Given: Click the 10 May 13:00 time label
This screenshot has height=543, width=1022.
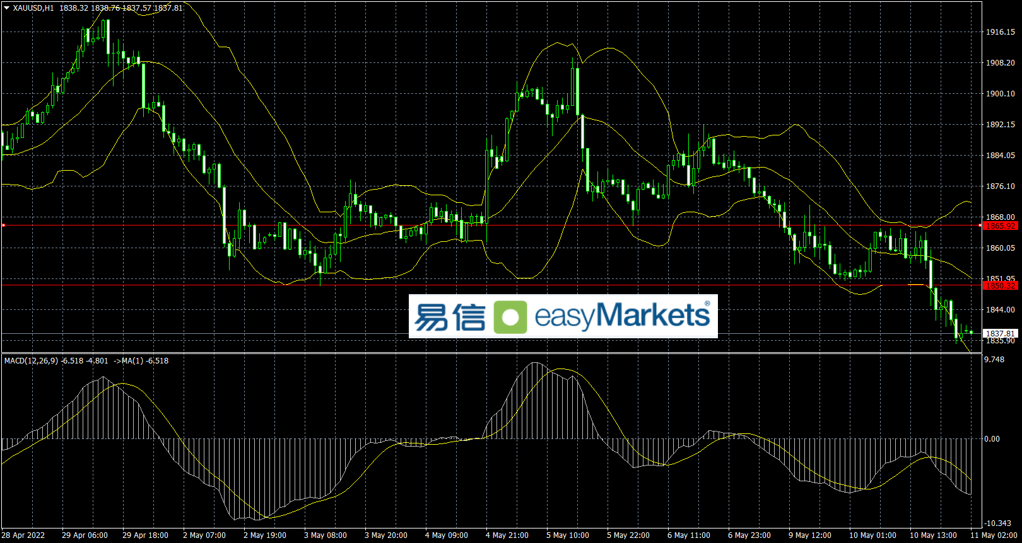Looking at the screenshot, I should (x=933, y=535).
